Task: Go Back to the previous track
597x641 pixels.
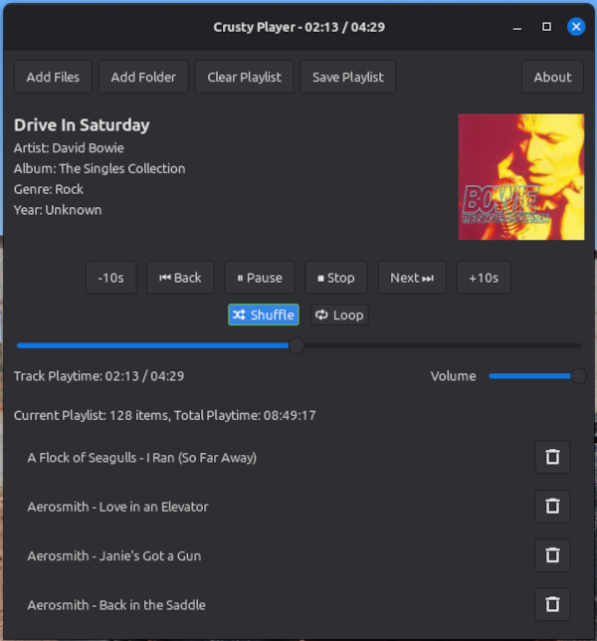Action: pos(180,278)
